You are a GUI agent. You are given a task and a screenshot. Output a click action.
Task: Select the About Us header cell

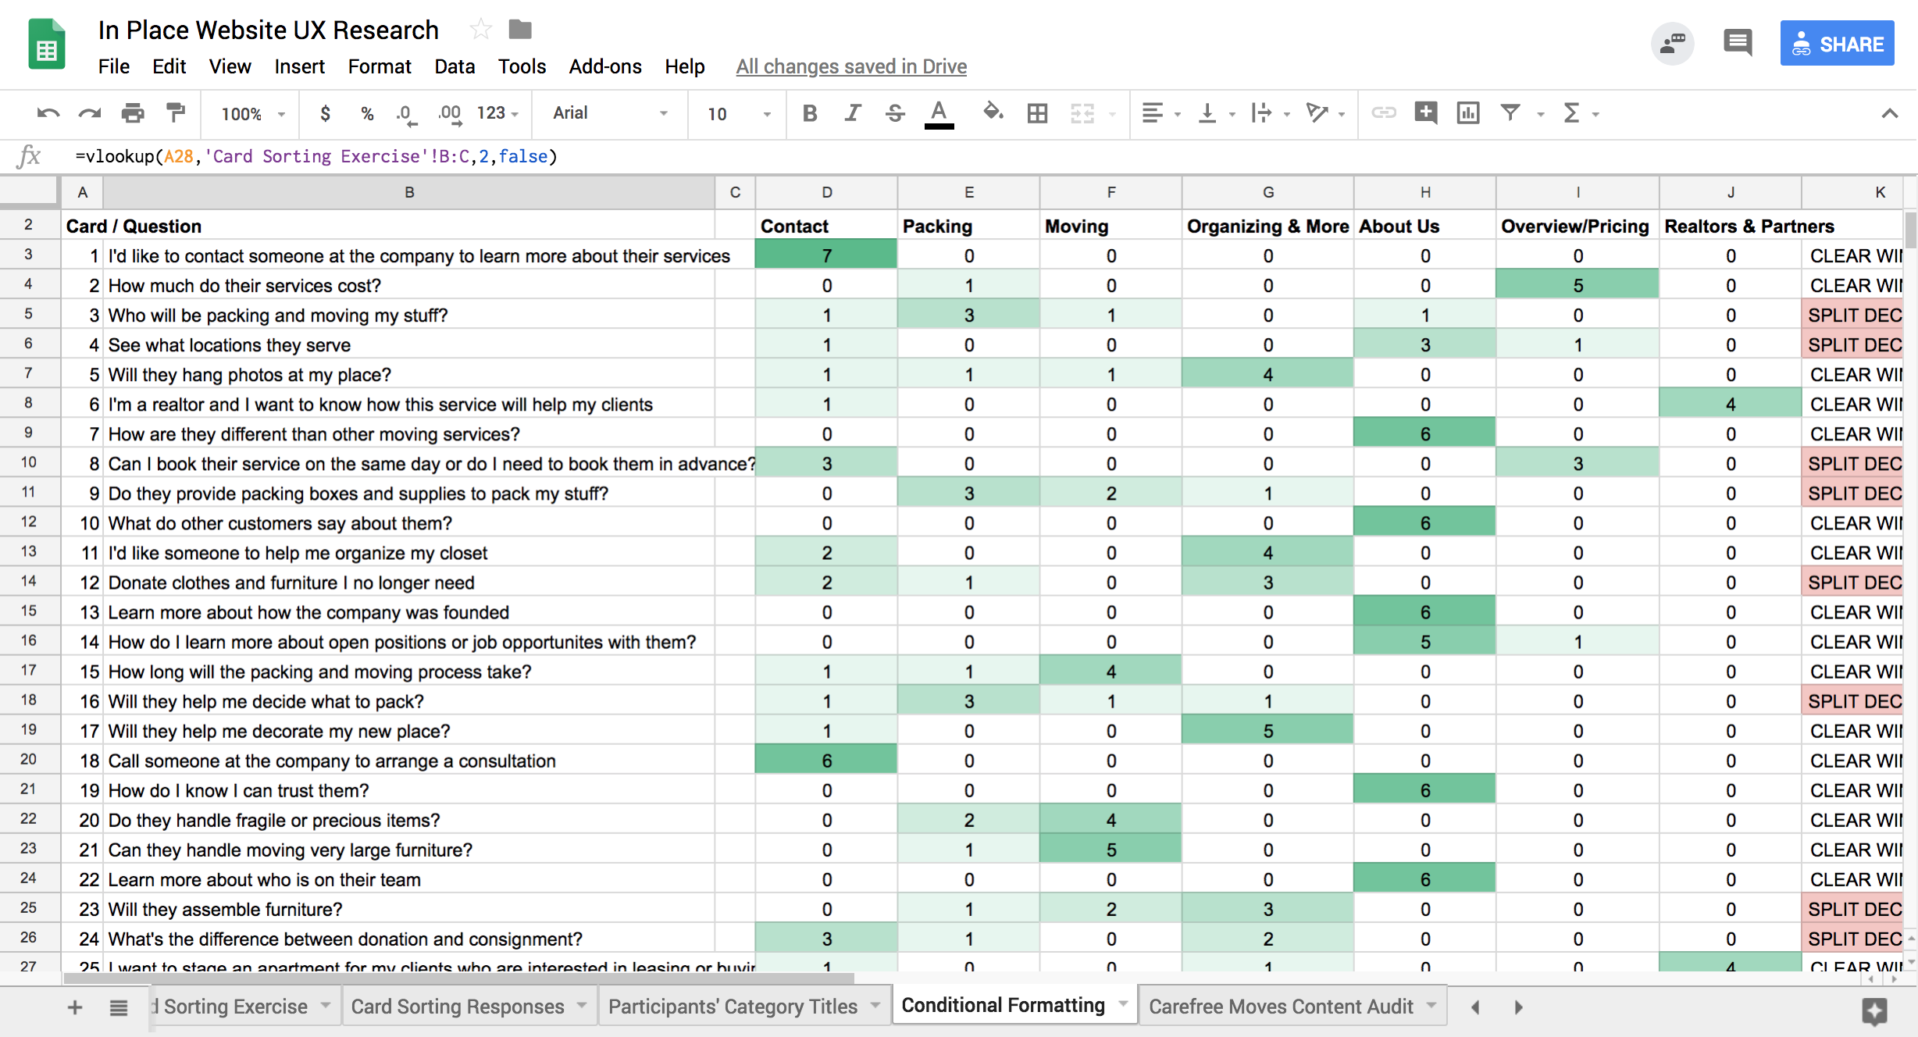(x=1424, y=226)
